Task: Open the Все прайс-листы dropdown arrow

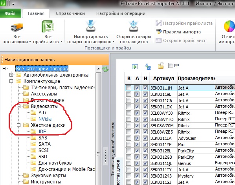Action: [x=61, y=42]
